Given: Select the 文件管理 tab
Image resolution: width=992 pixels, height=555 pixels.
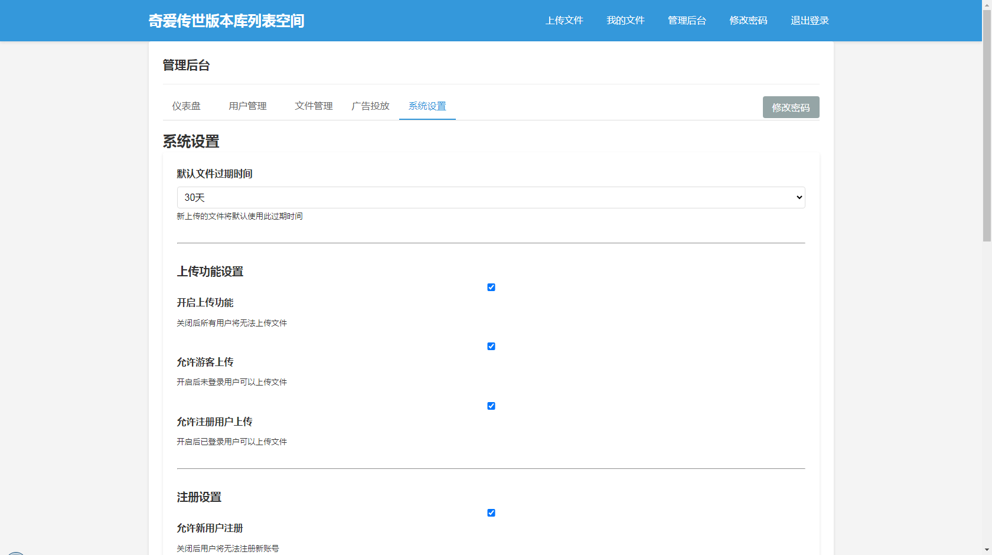Looking at the screenshot, I should (314, 106).
